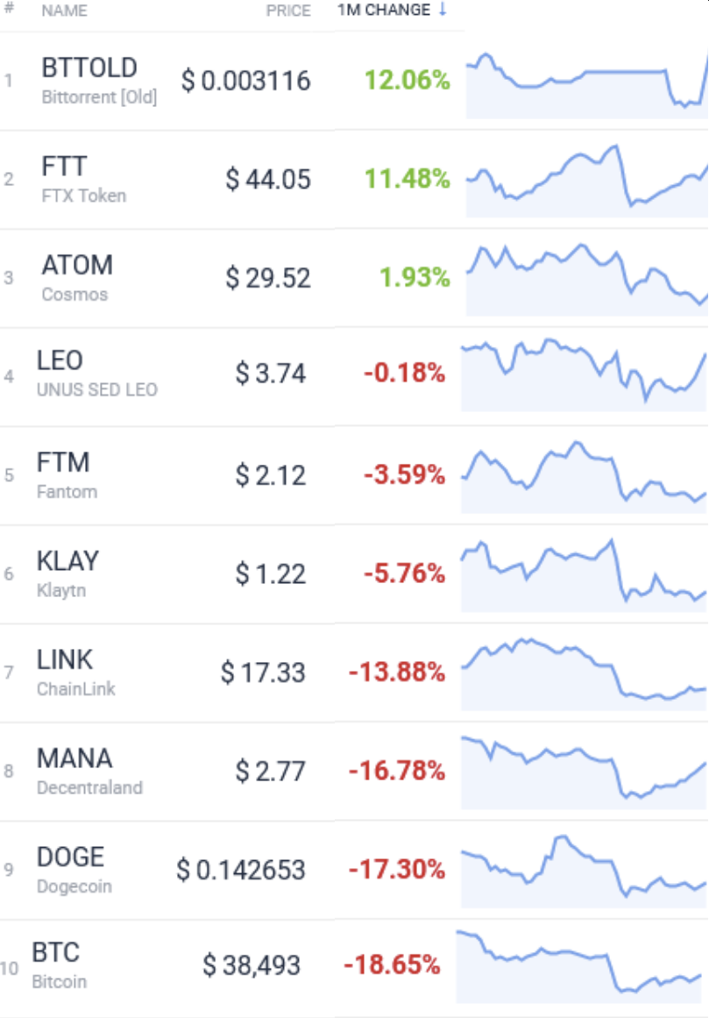Sort table by NAME column header

[64, 11]
